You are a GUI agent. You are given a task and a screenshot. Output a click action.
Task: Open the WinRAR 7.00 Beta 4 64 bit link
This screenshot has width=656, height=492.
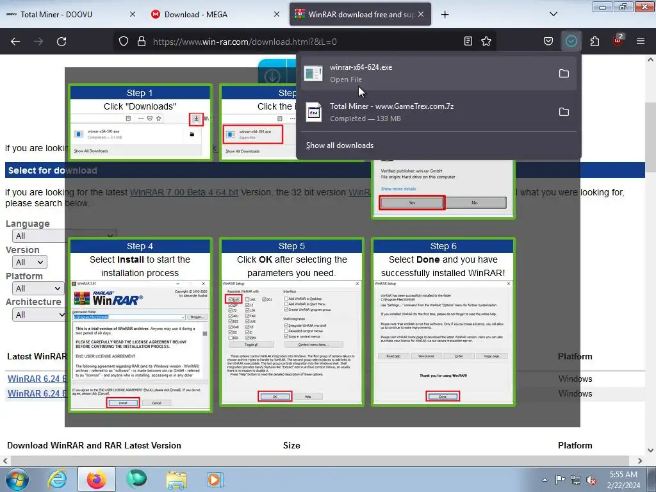pos(184,192)
